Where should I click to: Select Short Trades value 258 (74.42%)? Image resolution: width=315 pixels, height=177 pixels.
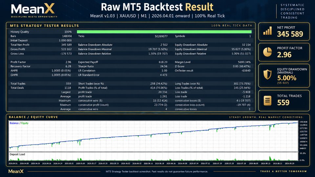pos(159,84)
